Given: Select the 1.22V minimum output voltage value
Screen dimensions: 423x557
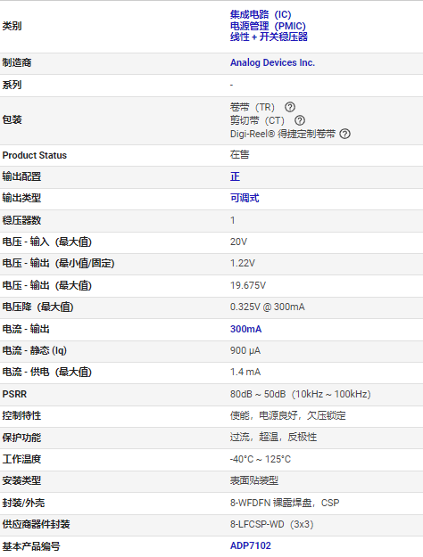Looking at the screenshot, I should [x=242, y=263].
